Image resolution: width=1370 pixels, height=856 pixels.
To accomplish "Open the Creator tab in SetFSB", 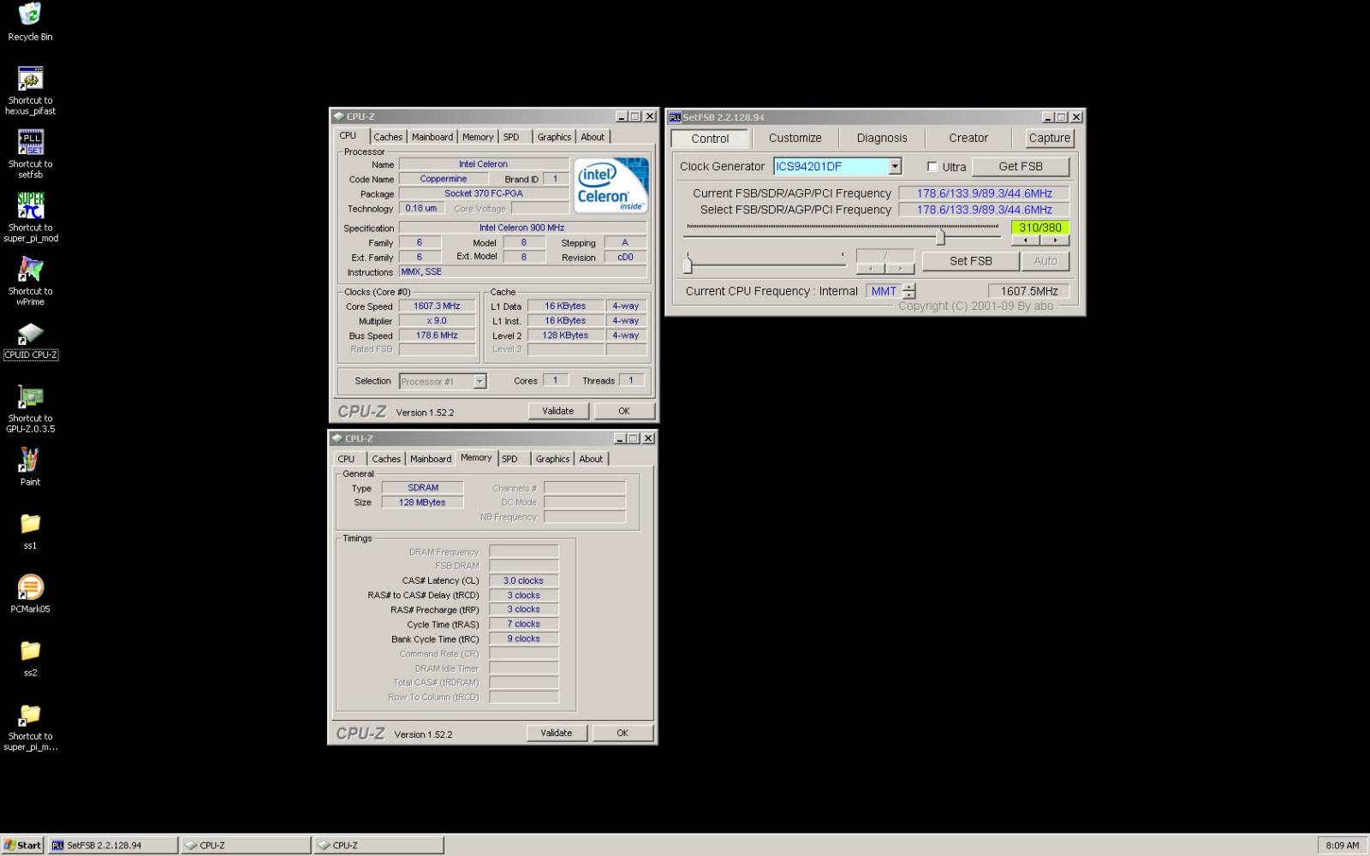I will [x=968, y=138].
